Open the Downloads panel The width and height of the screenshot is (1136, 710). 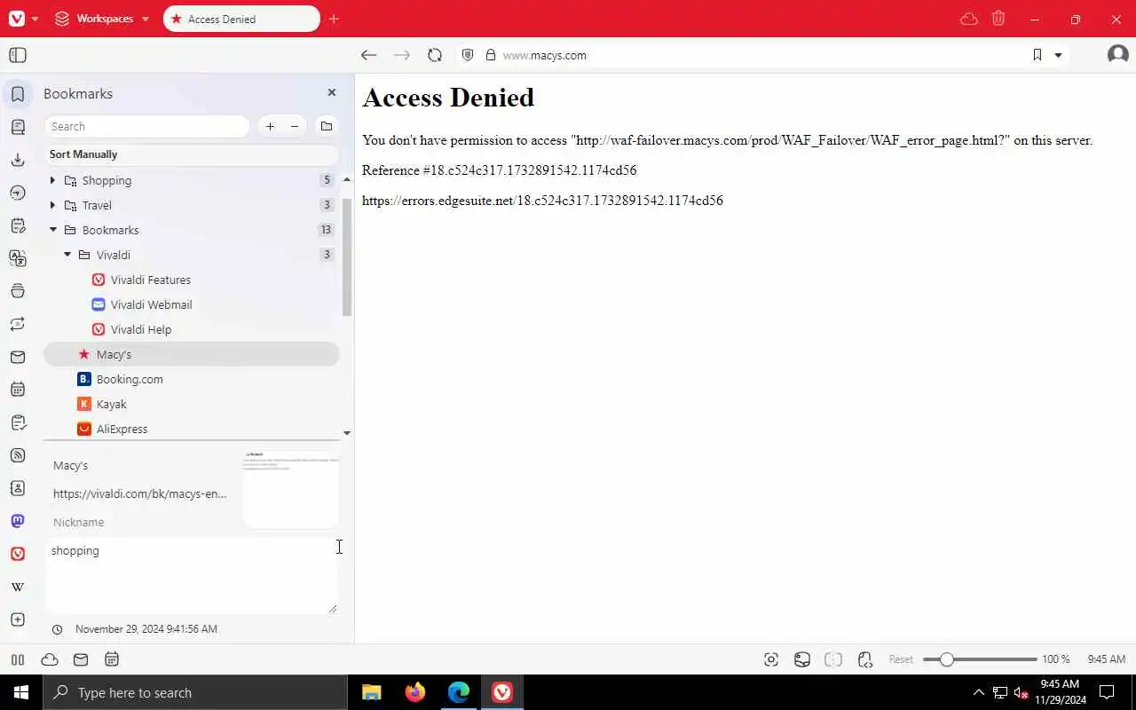17,160
